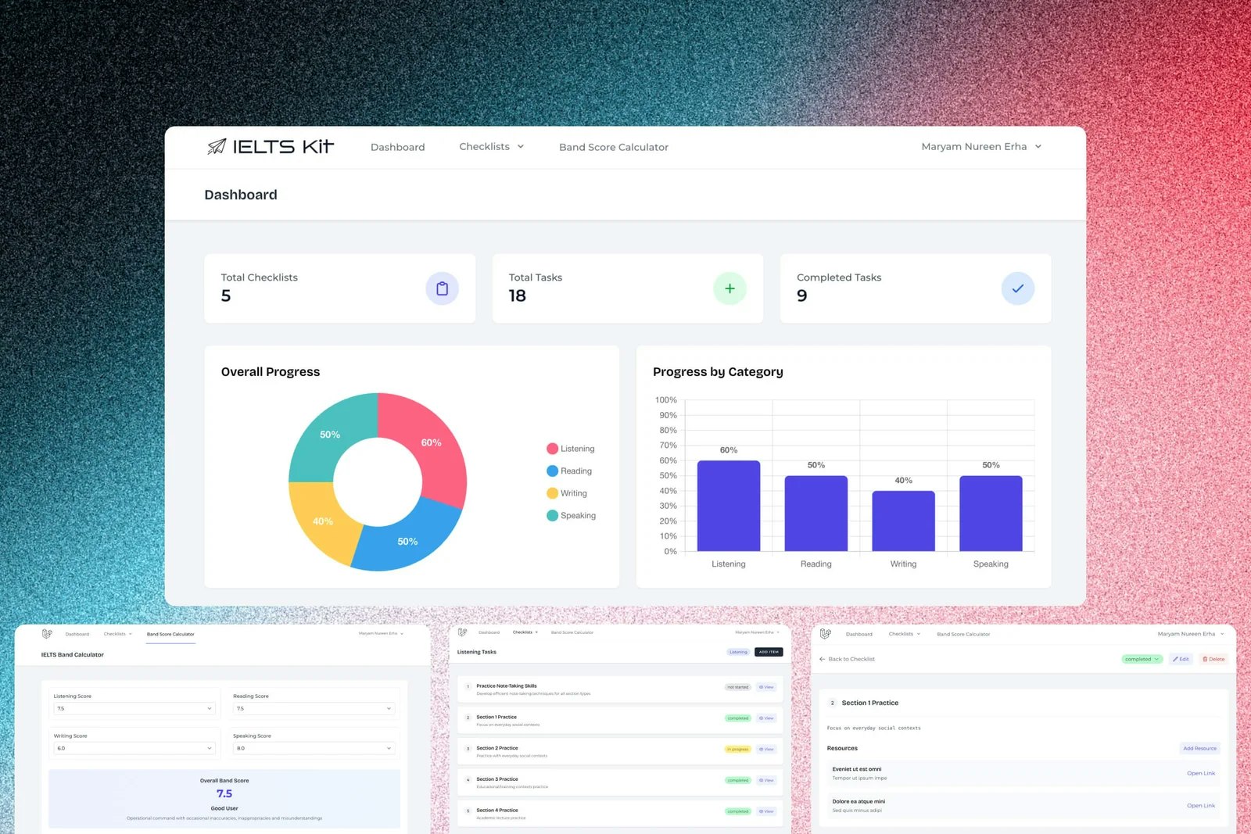Toggle the Writing legend entry on the donut chart
This screenshot has height=834, width=1251.
click(567, 493)
